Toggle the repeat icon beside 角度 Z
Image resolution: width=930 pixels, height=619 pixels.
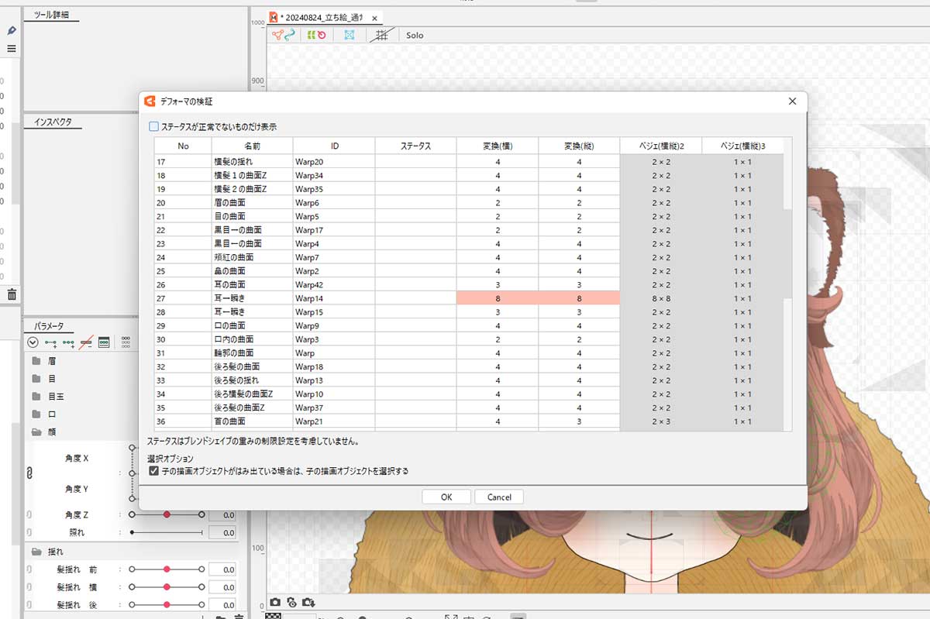tap(29, 514)
